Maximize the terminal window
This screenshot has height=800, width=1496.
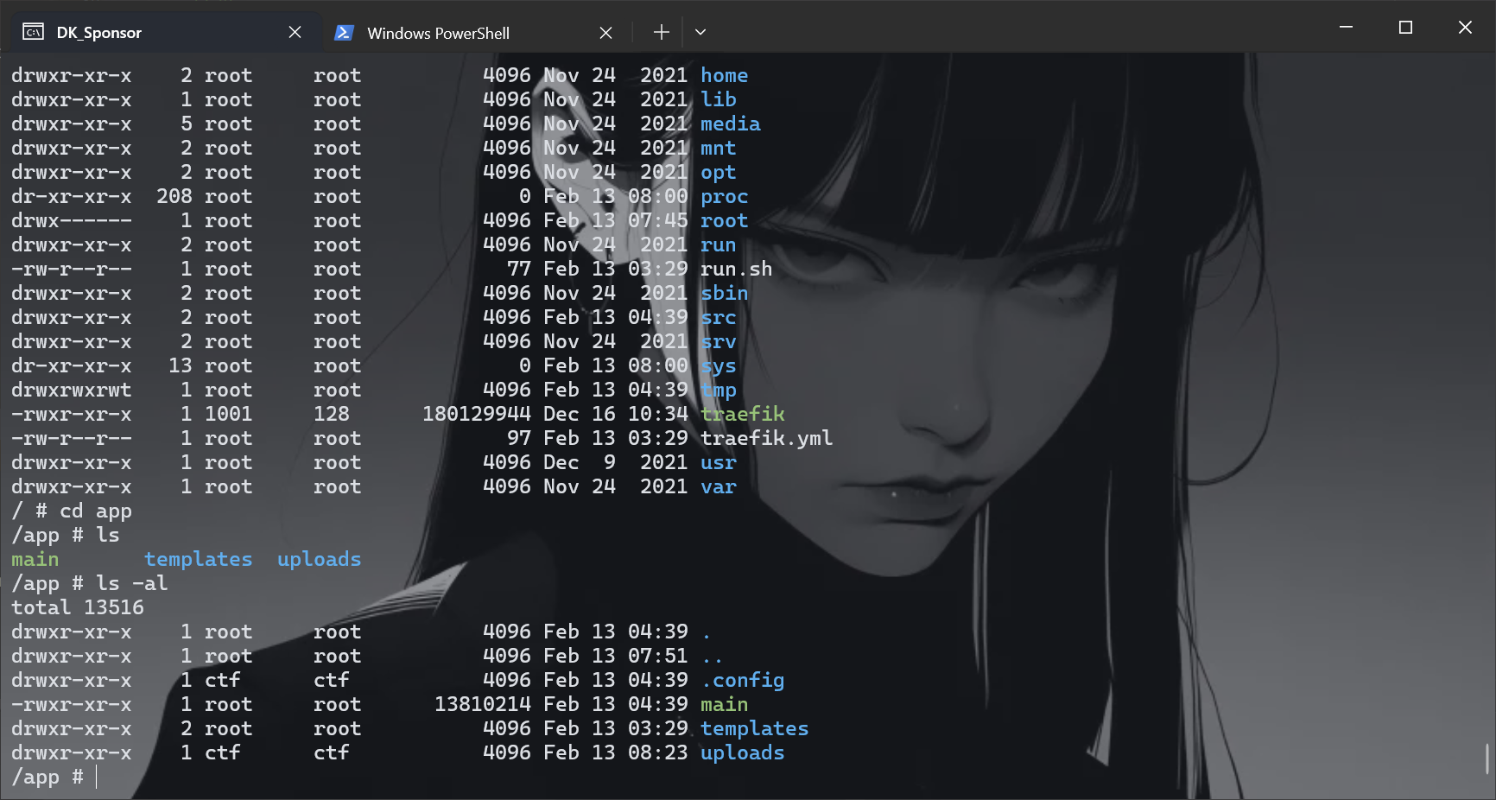pos(1405,28)
